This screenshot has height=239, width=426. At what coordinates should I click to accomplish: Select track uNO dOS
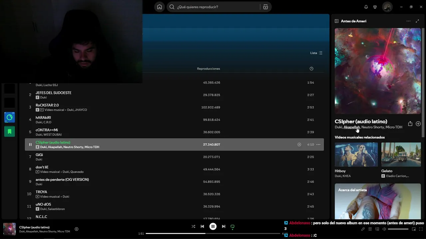pos(43,204)
